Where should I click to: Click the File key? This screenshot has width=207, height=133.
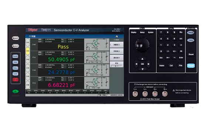click(180, 66)
